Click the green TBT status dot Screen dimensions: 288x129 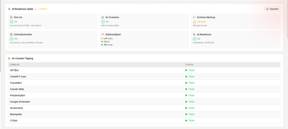(102, 45)
